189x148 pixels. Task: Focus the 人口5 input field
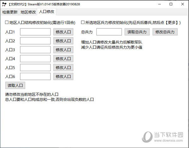click(35, 68)
